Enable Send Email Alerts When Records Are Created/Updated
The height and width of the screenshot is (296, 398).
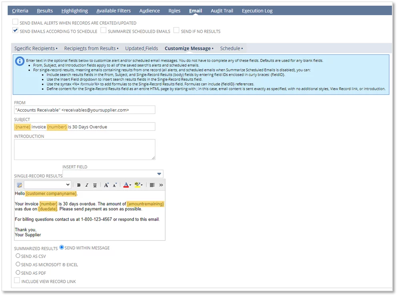15,22
